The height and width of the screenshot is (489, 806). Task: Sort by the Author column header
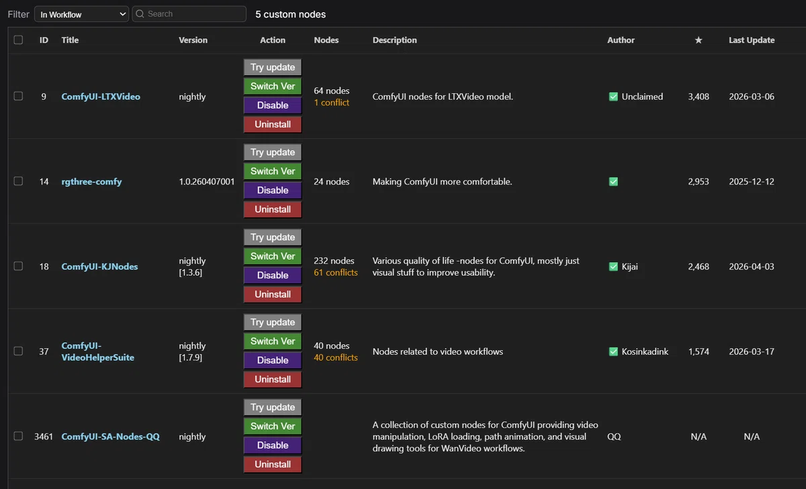click(x=621, y=40)
